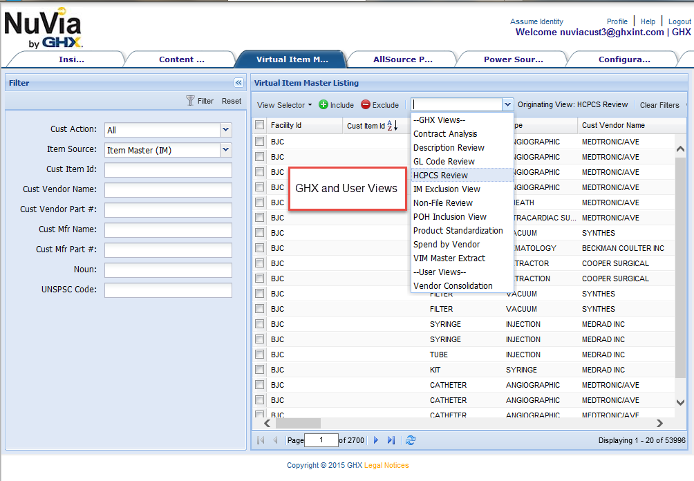Click the vertical scrollbar down arrow
Viewport: 694px width, 481px height.
[x=680, y=402]
